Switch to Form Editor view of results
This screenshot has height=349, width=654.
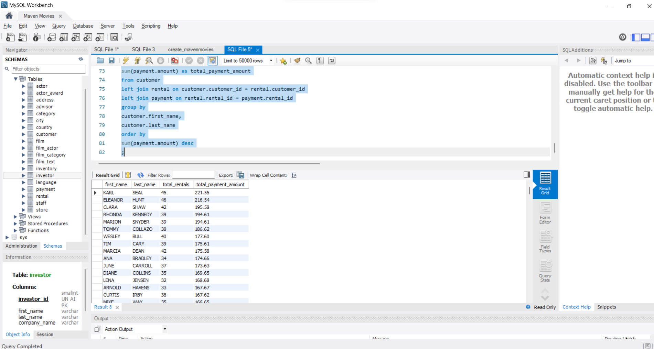tap(545, 213)
